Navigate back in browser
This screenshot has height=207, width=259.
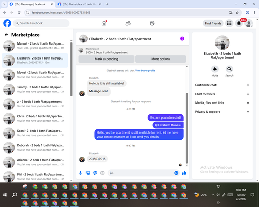pyautogui.click(x=5, y=12)
